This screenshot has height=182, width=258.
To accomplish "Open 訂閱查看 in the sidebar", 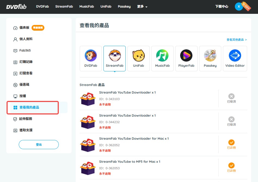I will (x=26, y=73).
